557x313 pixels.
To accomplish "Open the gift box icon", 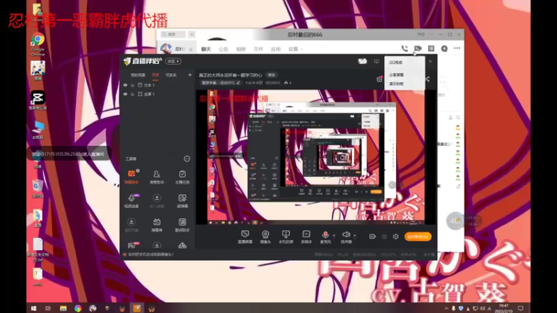I will (379, 79).
